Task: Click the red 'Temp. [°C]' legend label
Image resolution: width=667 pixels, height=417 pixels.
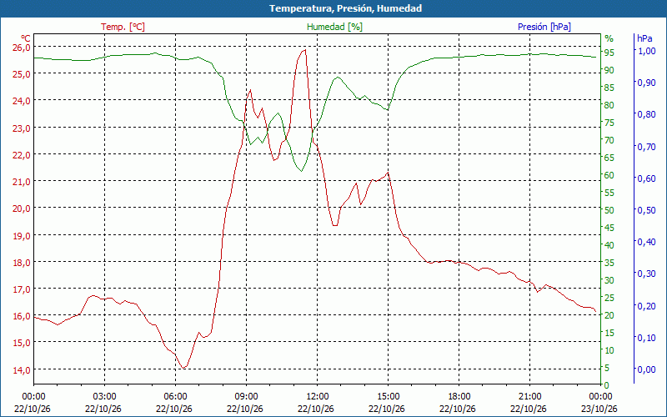Action: pyautogui.click(x=123, y=27)
